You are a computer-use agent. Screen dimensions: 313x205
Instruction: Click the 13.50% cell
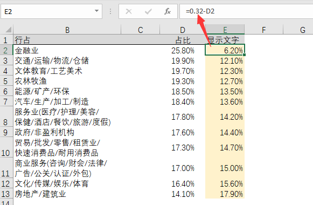(x=225, y=92)
